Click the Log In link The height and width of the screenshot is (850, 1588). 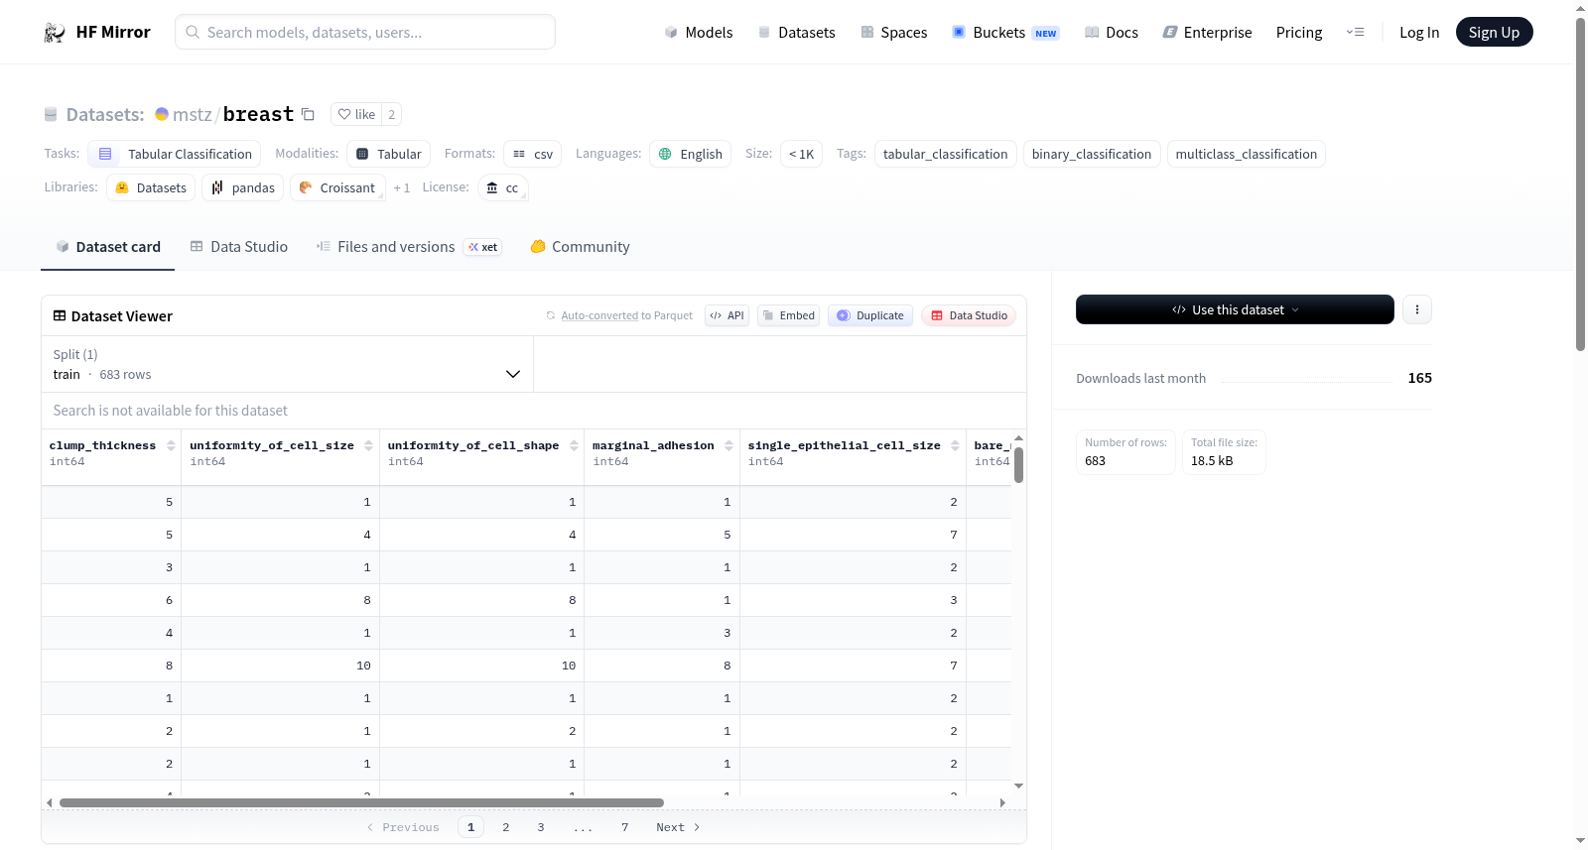(1419, 32)
